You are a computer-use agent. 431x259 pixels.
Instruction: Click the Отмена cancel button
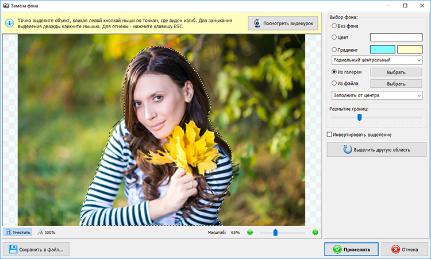404,249
